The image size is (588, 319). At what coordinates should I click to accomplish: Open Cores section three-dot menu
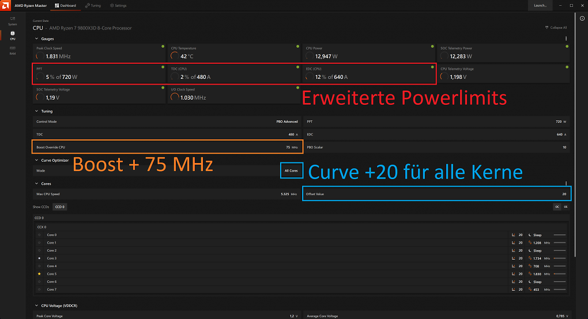pos(566,184)
